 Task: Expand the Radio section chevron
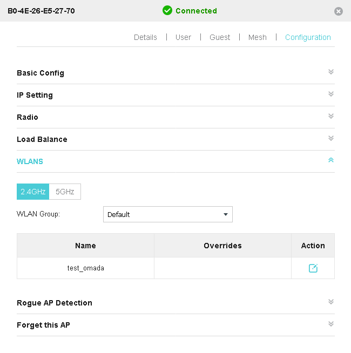331,116
